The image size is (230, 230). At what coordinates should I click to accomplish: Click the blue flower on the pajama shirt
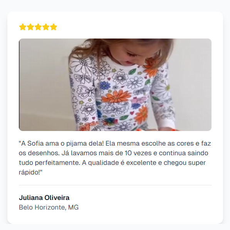tap(104, 86)
